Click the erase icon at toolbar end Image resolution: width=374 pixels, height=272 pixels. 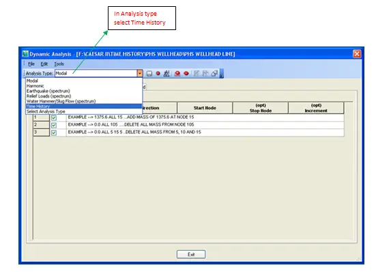click(x=214, y=73)
